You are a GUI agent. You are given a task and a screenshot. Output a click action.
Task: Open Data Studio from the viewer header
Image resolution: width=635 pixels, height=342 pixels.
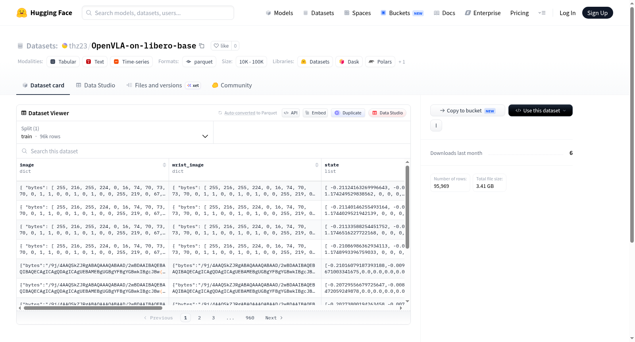(x=387, y=113)
